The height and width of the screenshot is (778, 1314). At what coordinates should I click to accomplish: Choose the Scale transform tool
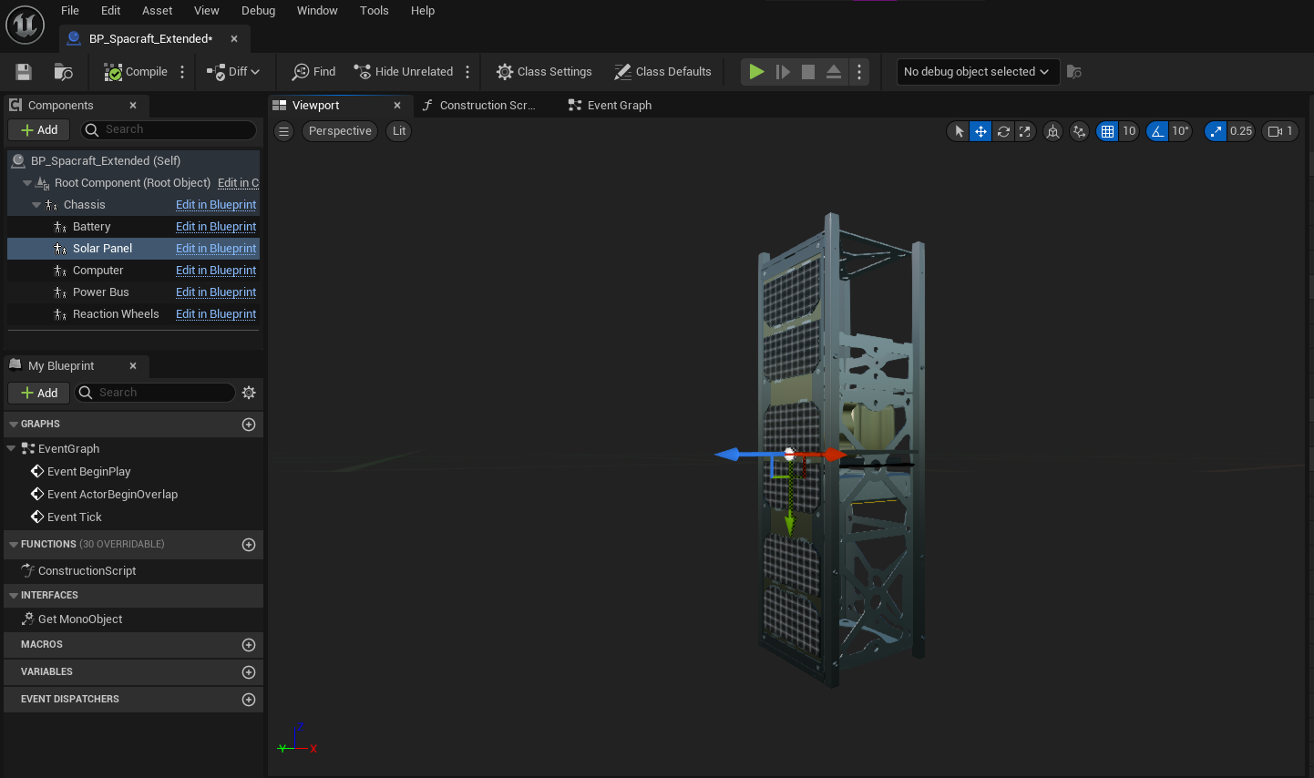[1025, 131]
